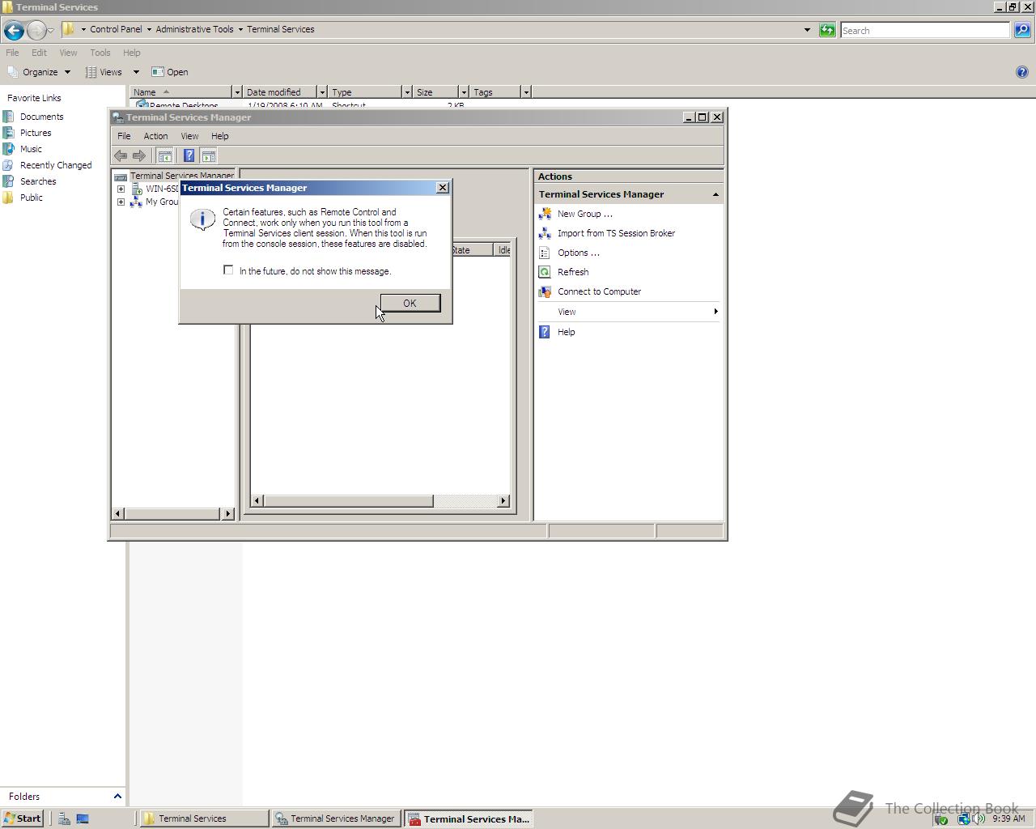
Task: Click right arrow of console tree scrollbar
Action: (227, 513)
